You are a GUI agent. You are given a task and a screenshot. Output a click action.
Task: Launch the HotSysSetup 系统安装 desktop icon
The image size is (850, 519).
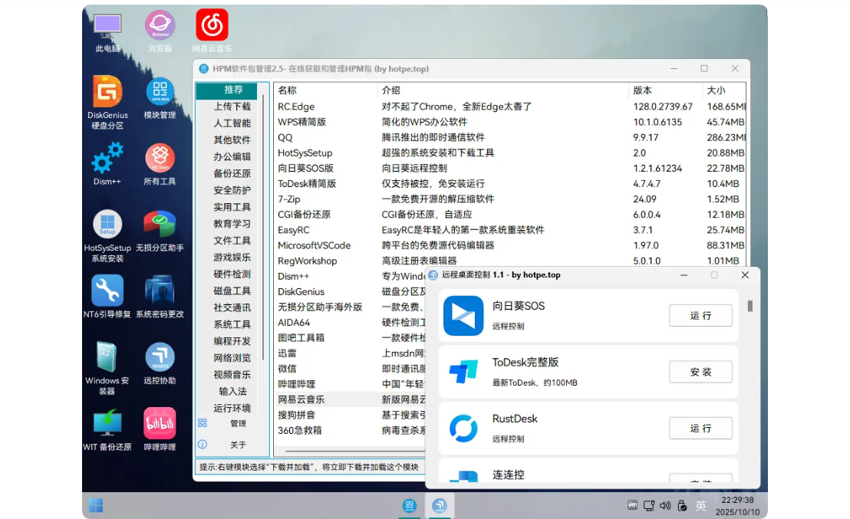pyautogui.click(x=107, y=236)
